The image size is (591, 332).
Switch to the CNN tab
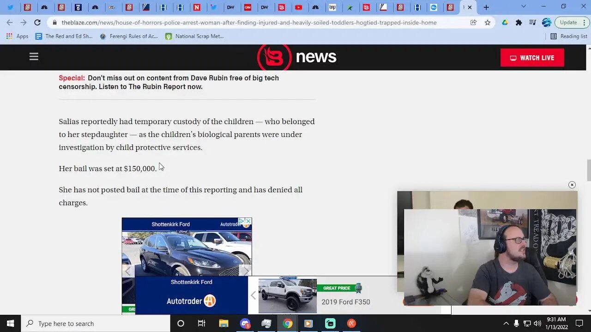(x=248, y=7)
